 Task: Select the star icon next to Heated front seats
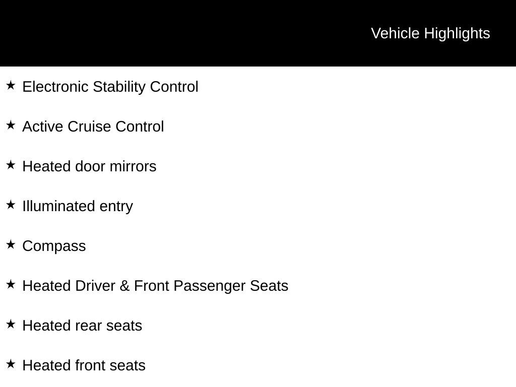(11, 364)
